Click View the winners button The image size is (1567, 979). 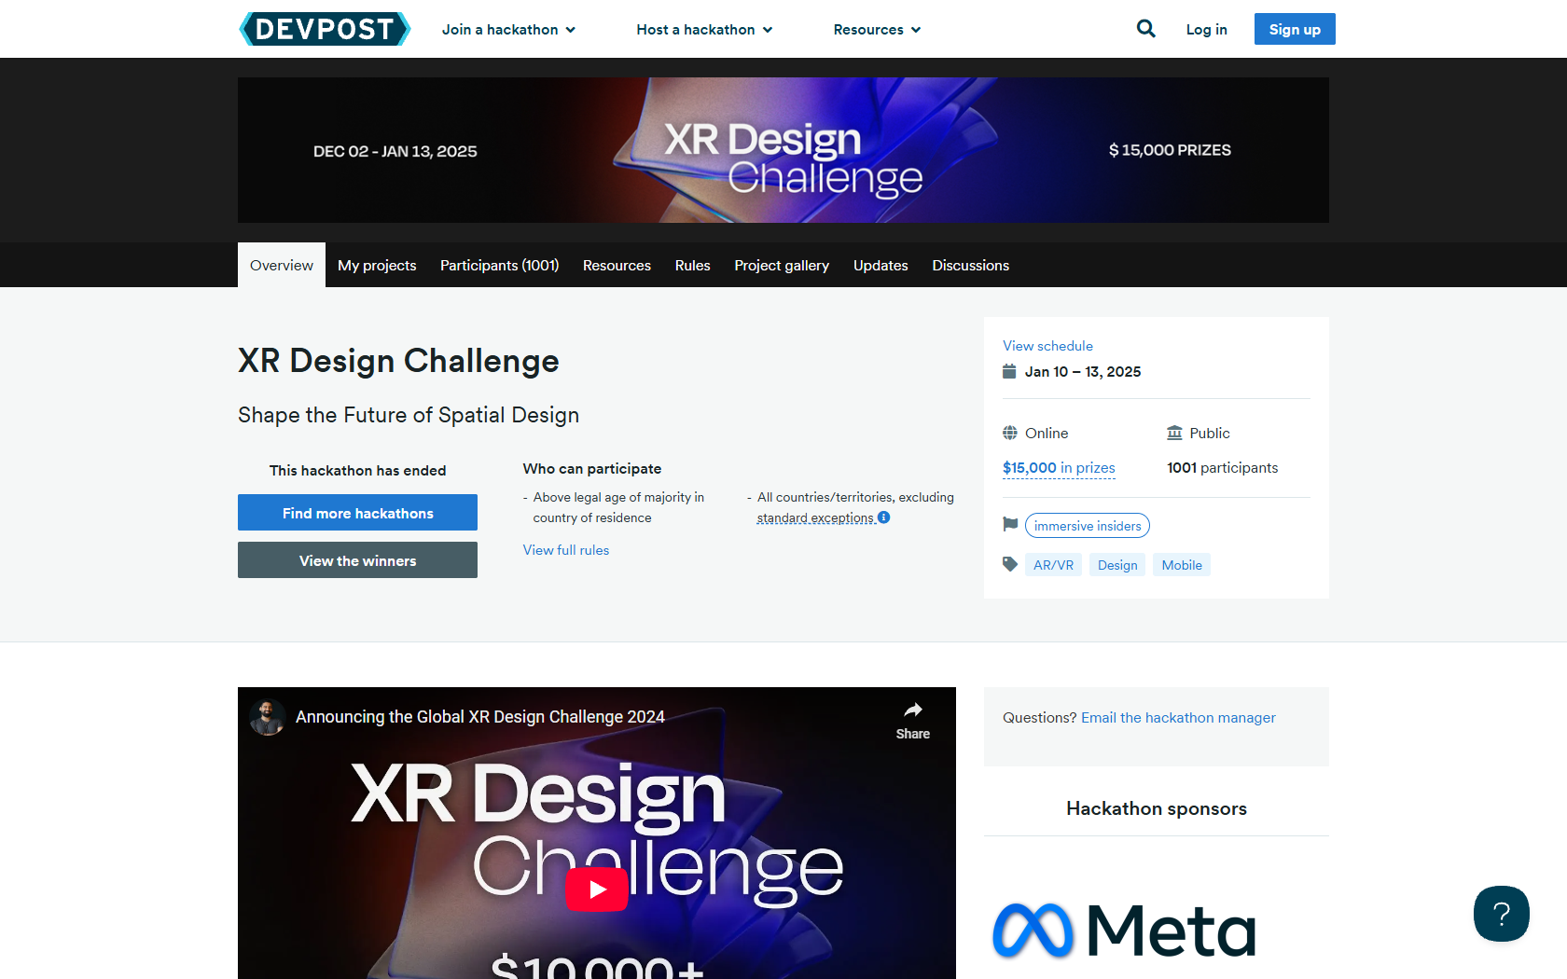coord(357,560)
